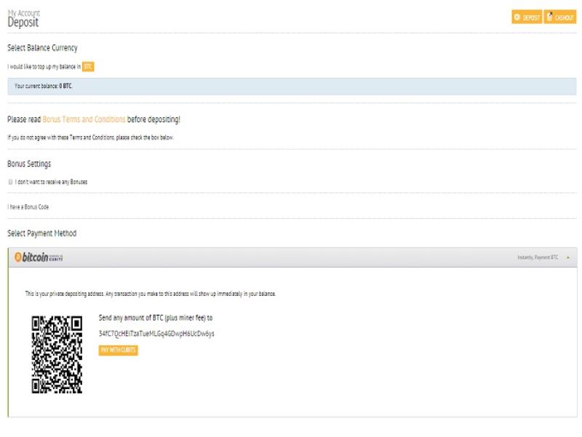Screen dimensions: 582x437
Task: Click the gear icon on the Deposit button
Action: point(517,17)
